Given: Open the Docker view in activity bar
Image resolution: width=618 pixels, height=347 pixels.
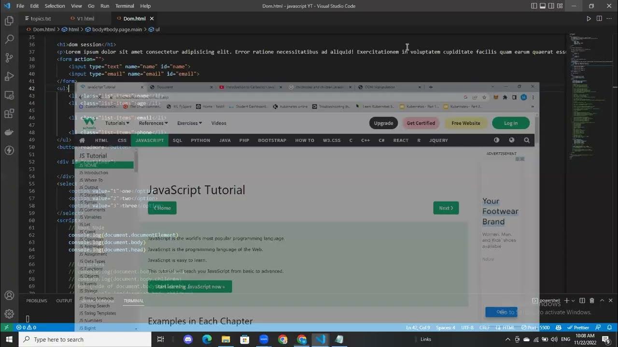Looking at the screenshot, I should coord(9,132).
